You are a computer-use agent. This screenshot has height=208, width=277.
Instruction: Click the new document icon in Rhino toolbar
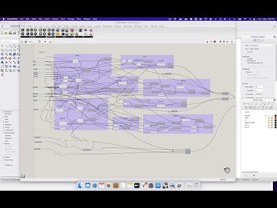(x=2, y=33)
